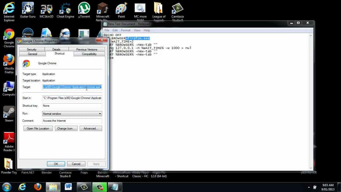
Task: Click inside the Target path field
Action: 72,87
